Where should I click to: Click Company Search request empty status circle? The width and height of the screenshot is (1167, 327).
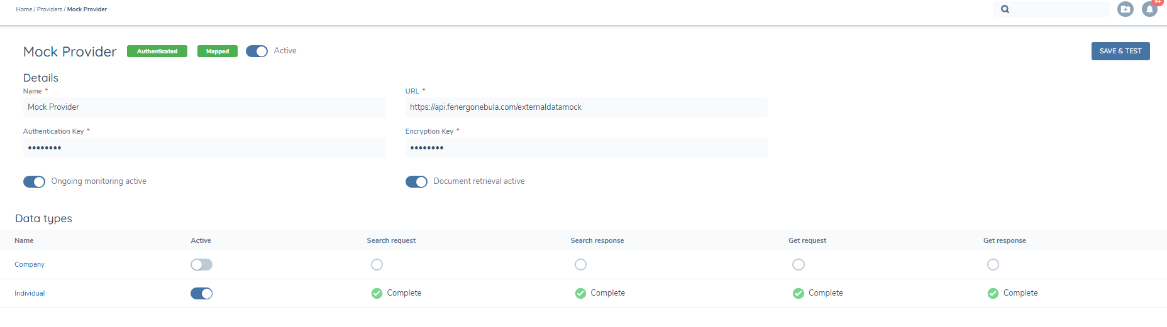(x=377, y=264)
